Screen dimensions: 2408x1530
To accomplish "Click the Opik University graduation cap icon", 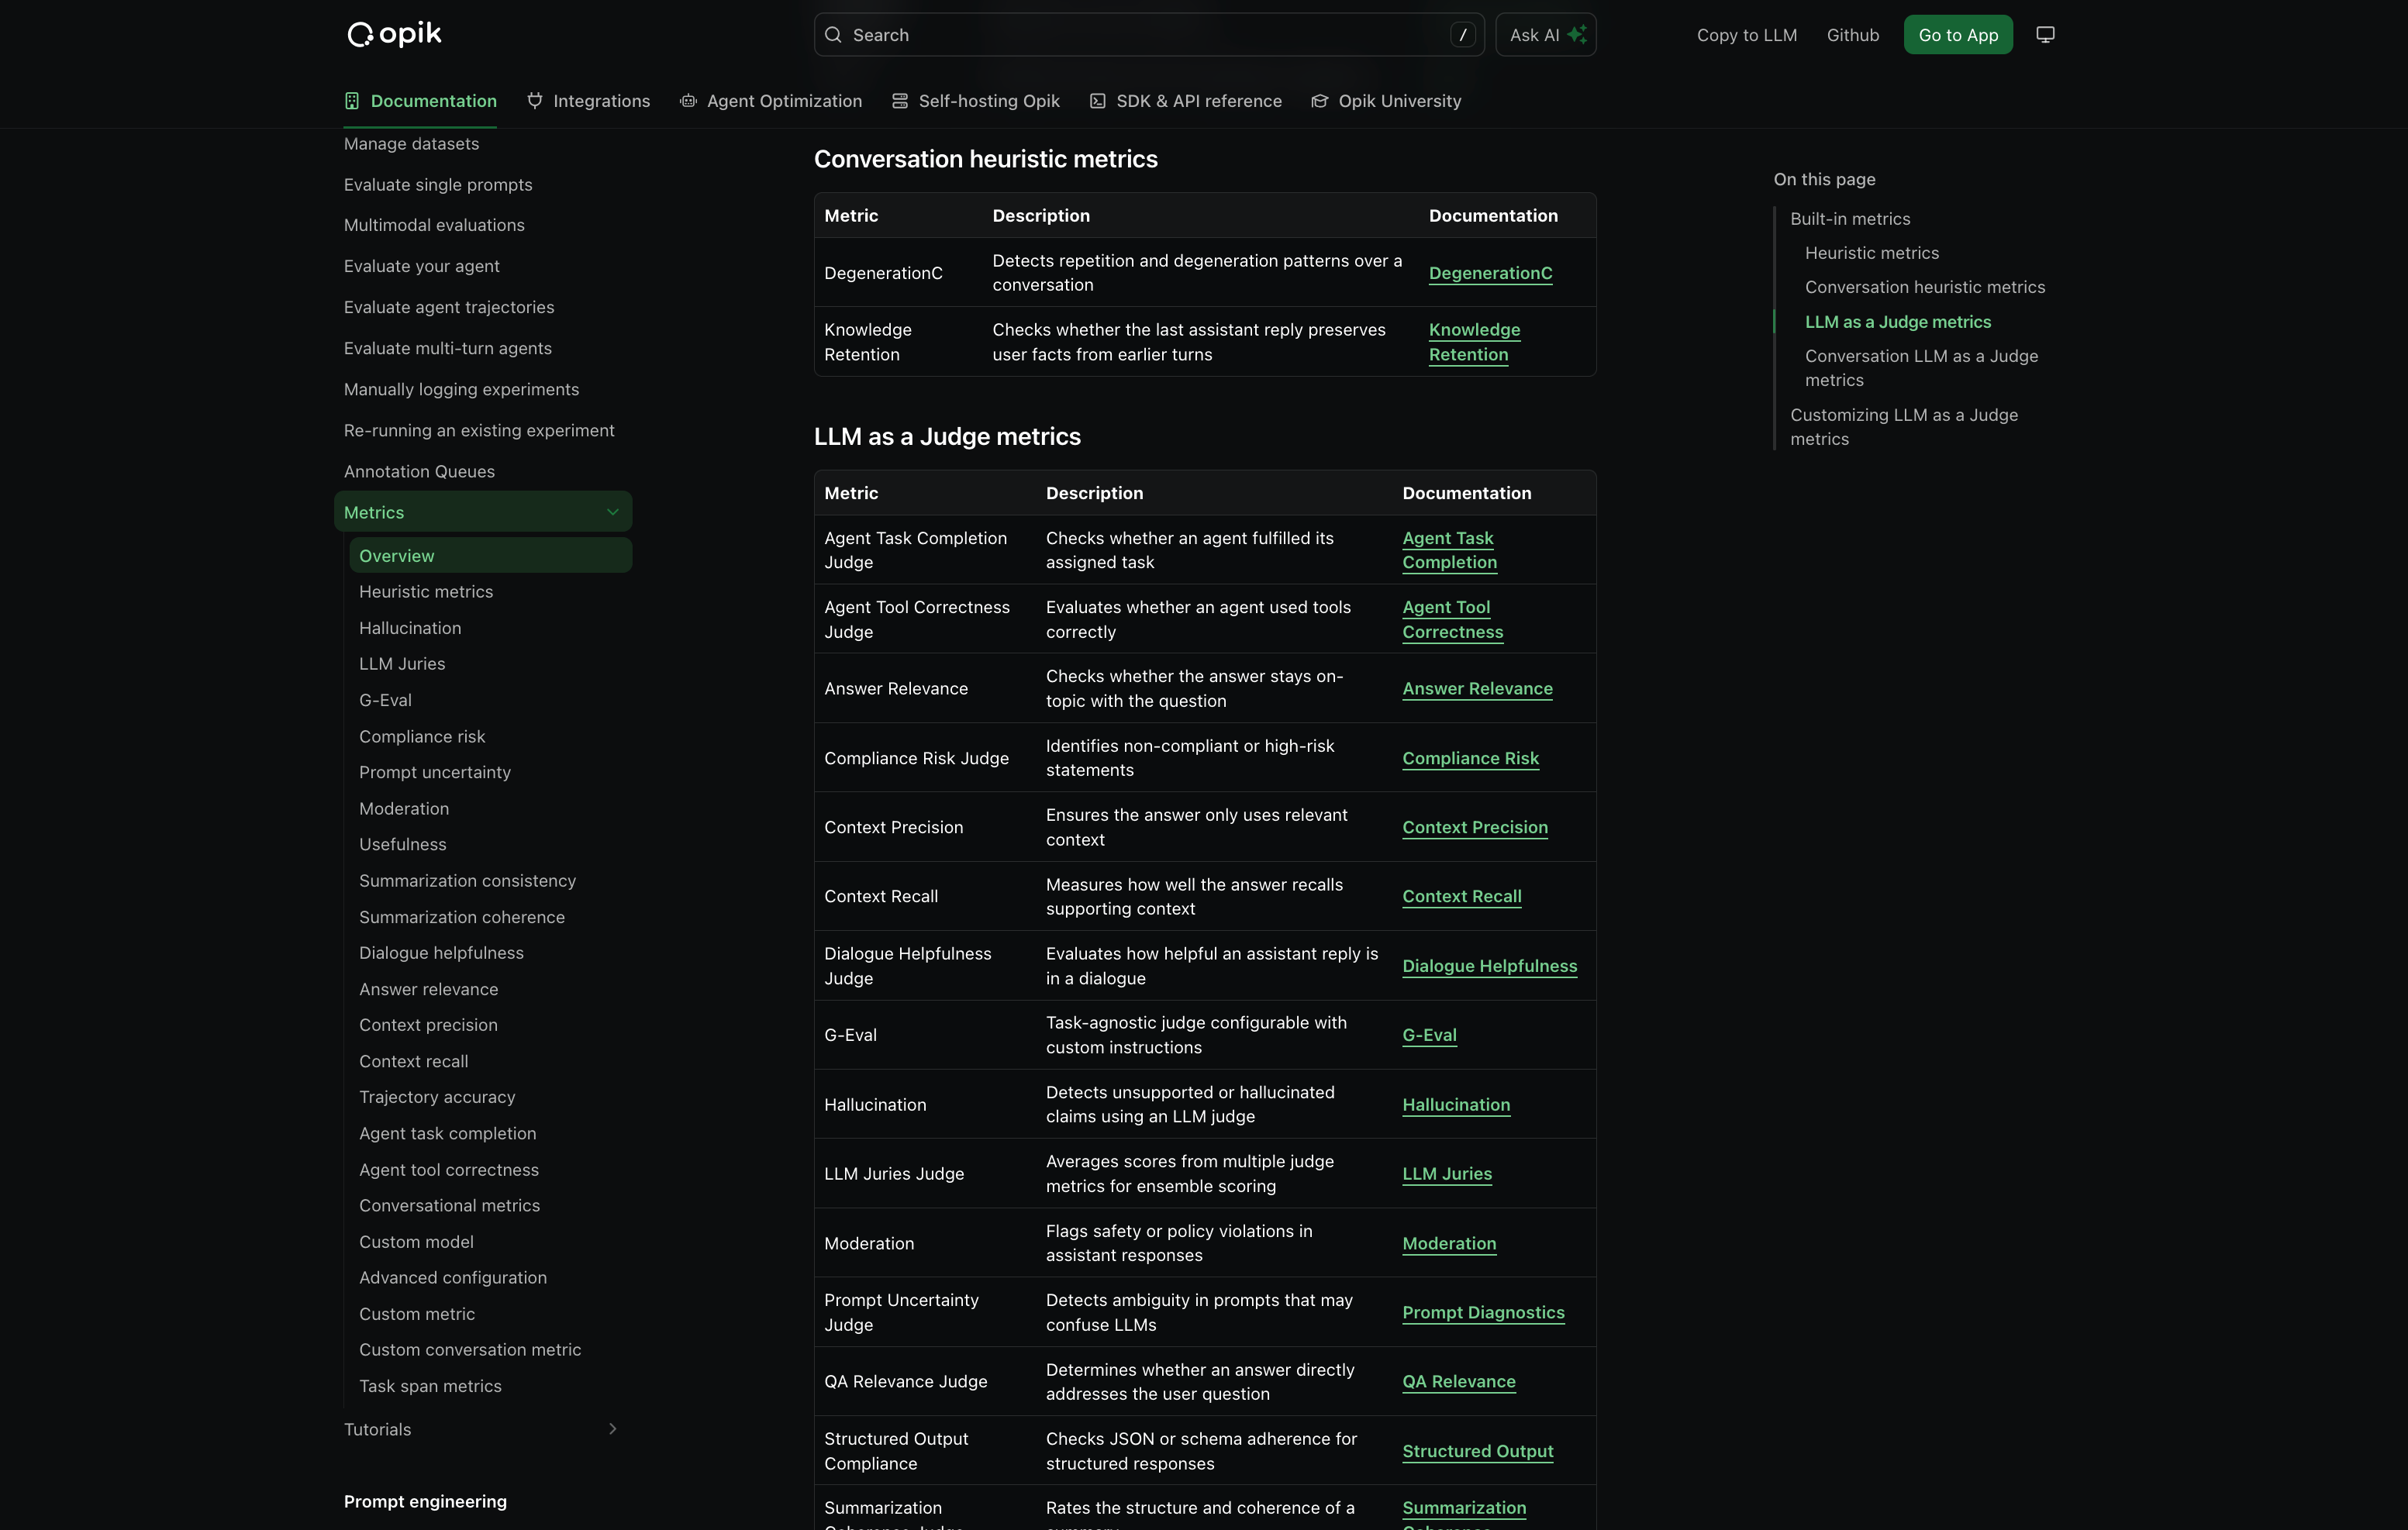I will coord(1320,101).
